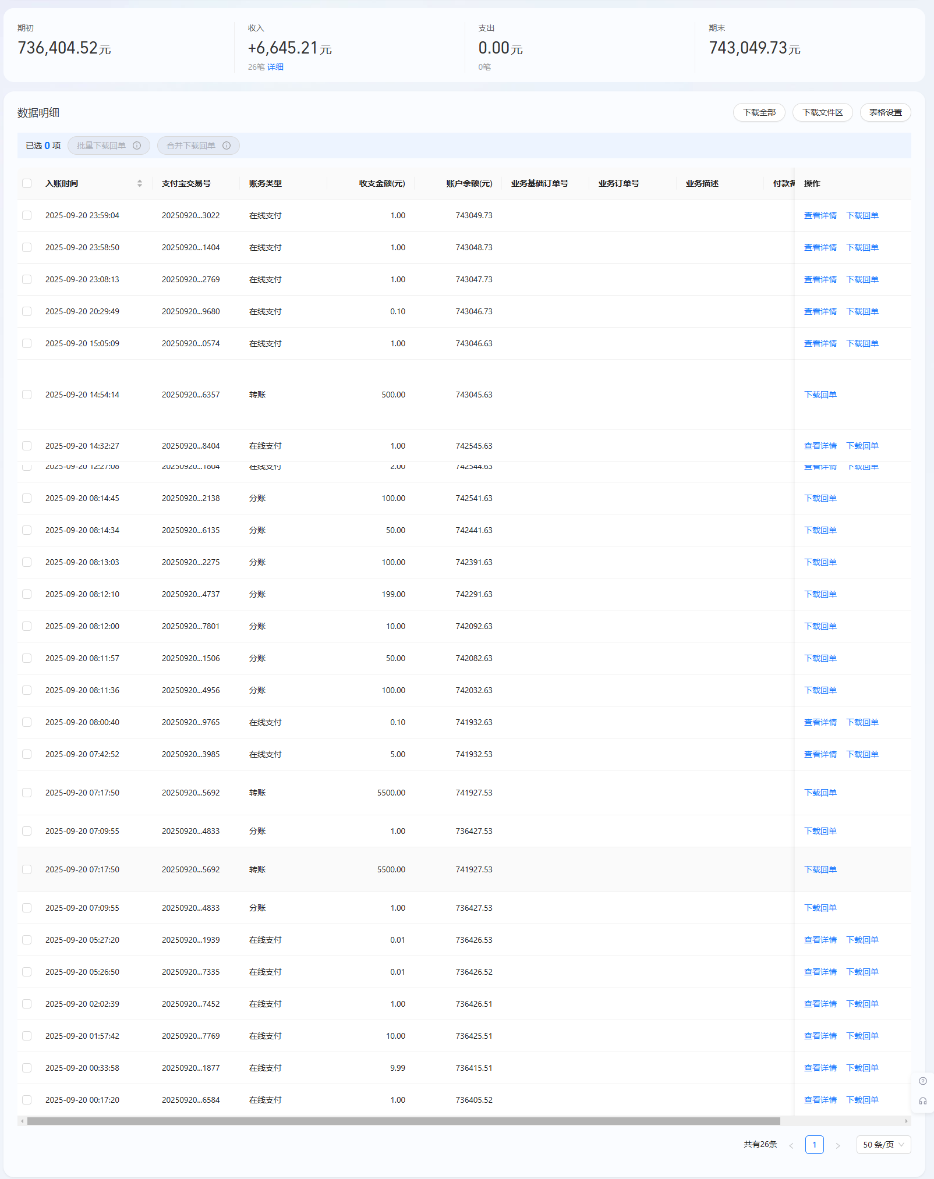View details for 2025-09-20 23:58:50 transaction

(820, 247)
